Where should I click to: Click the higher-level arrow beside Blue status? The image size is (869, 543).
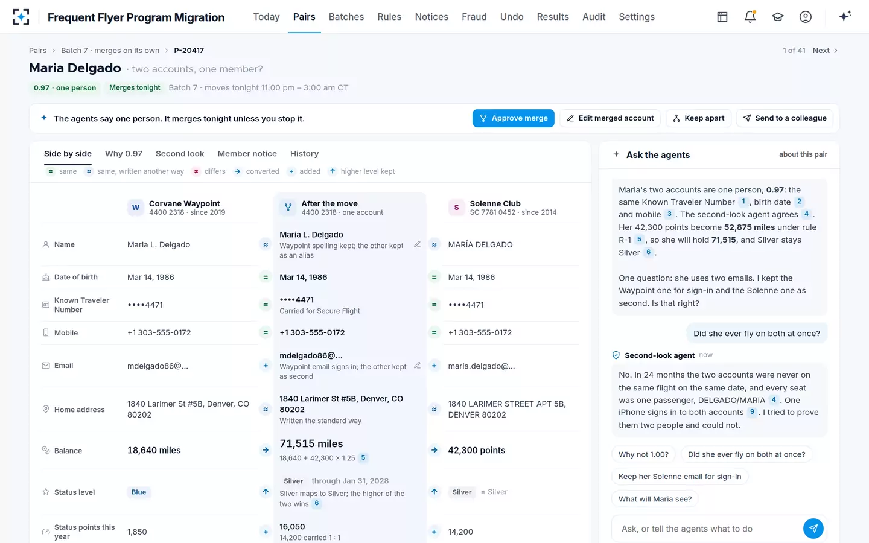point(266,492)
